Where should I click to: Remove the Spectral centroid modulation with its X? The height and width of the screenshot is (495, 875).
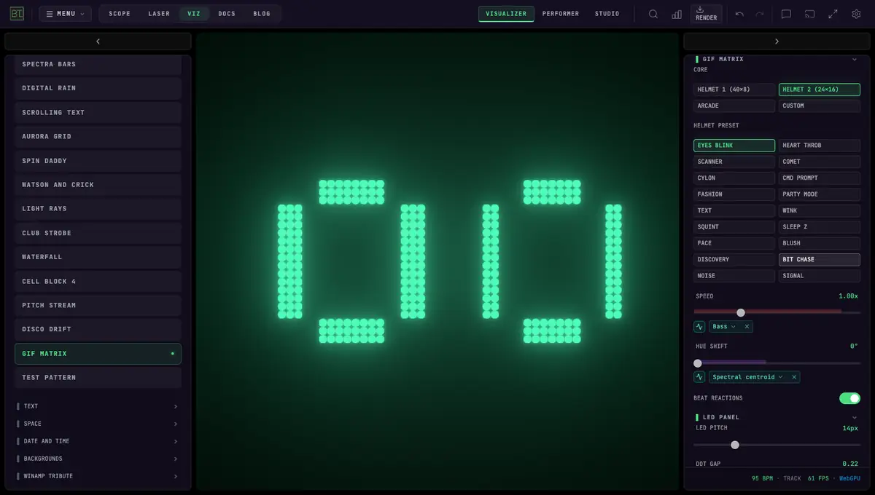[794, 377]
